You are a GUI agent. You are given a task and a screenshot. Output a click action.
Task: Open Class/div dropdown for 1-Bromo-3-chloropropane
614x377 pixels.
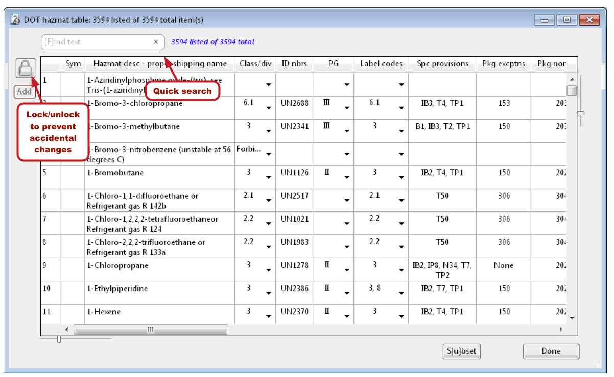(x=268, y=108)
